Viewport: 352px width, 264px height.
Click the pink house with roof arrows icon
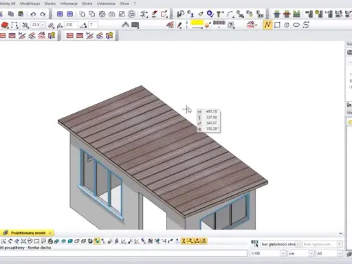point(170,25)
